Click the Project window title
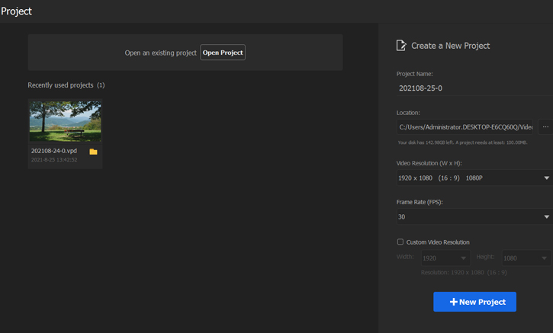The width and height of the screenshot is (553, 333). [16, 11]
